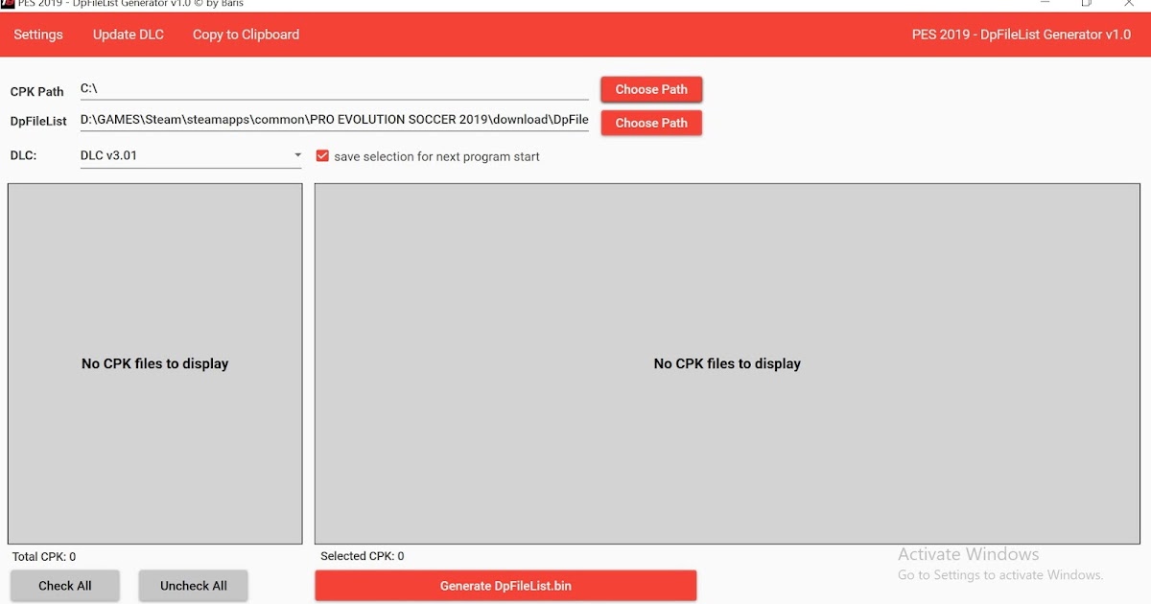The image size is (1151, 604).
Task: Click the DpFileList path input field
Action: tap(334, 121)
